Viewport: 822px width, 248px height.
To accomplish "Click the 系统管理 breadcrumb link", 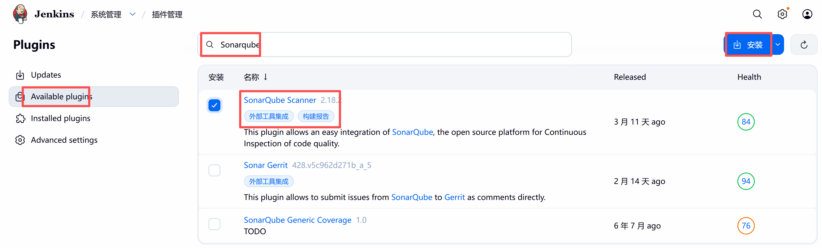I will click(106, 15).
